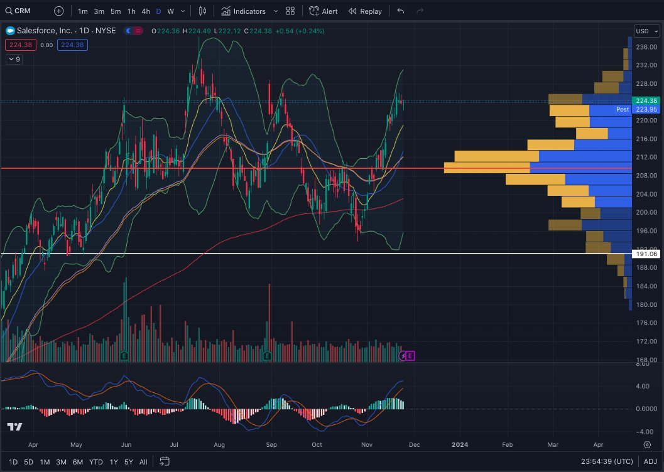The width and height of the screenshot is (664, 472).
Task: Open symbol search for CRM
Action: [18, 11]
